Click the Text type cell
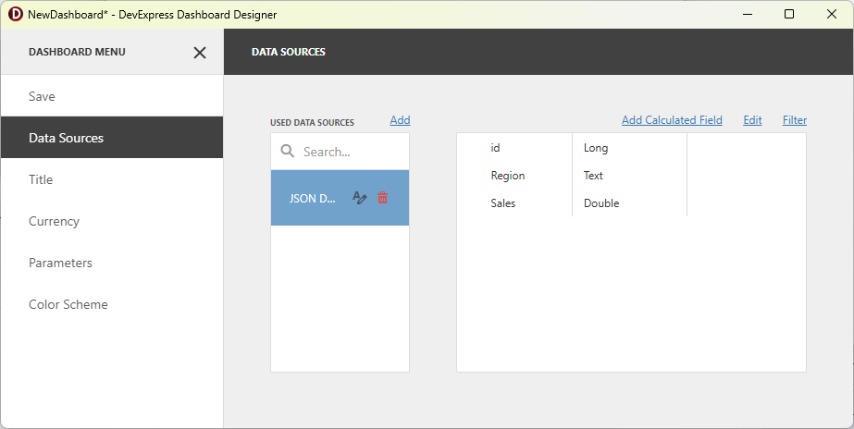The height and width of the screenshot is (429, 854). click(x=593, y=176)
